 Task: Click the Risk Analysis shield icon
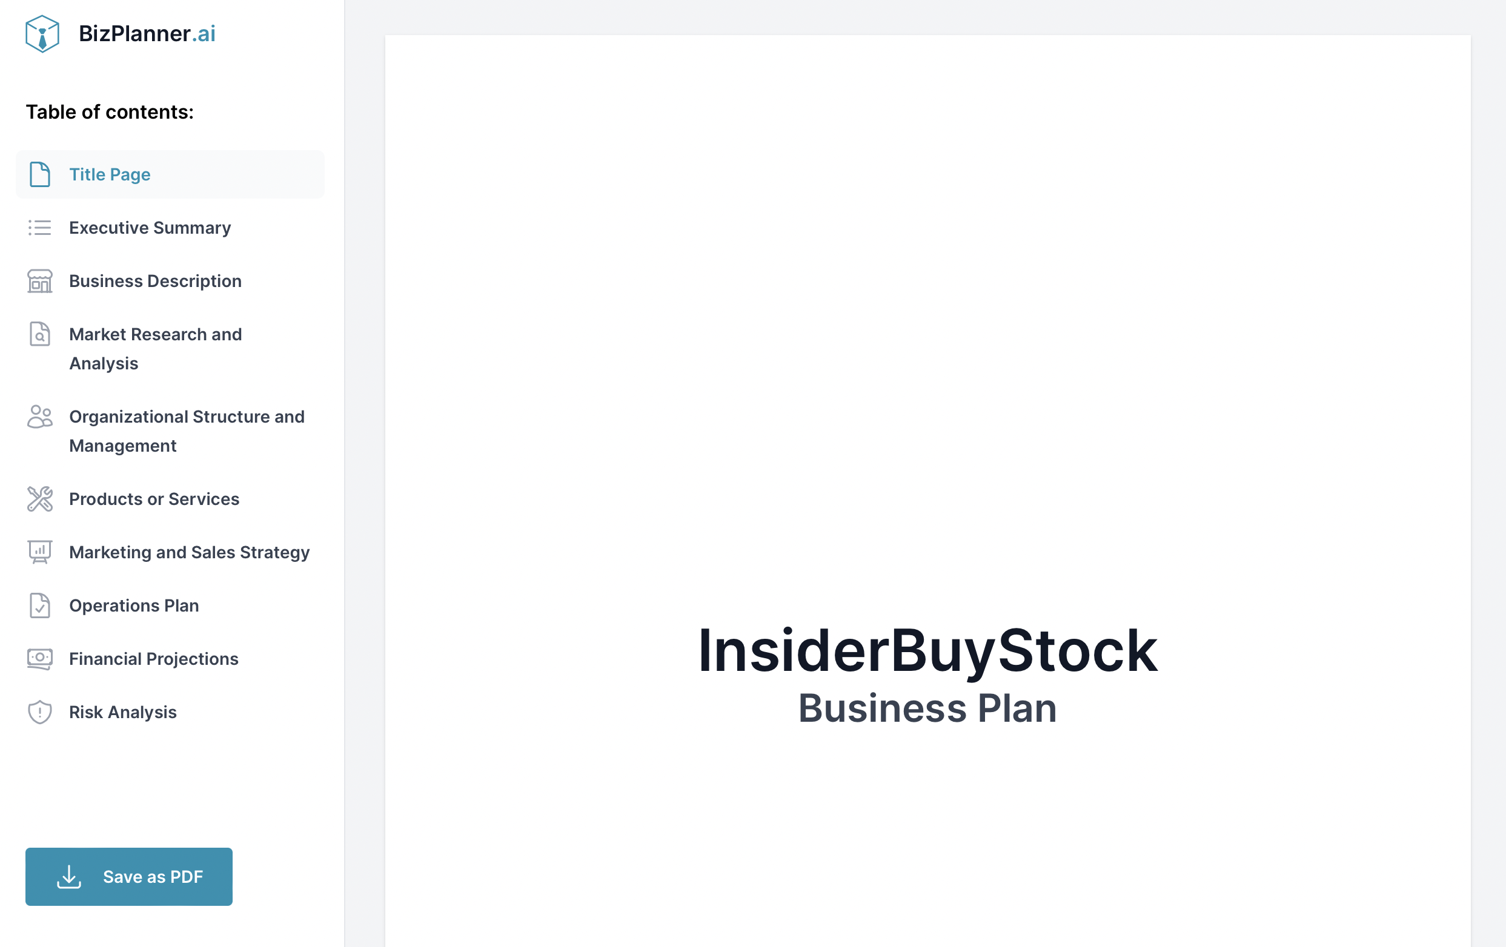[40, 712]
